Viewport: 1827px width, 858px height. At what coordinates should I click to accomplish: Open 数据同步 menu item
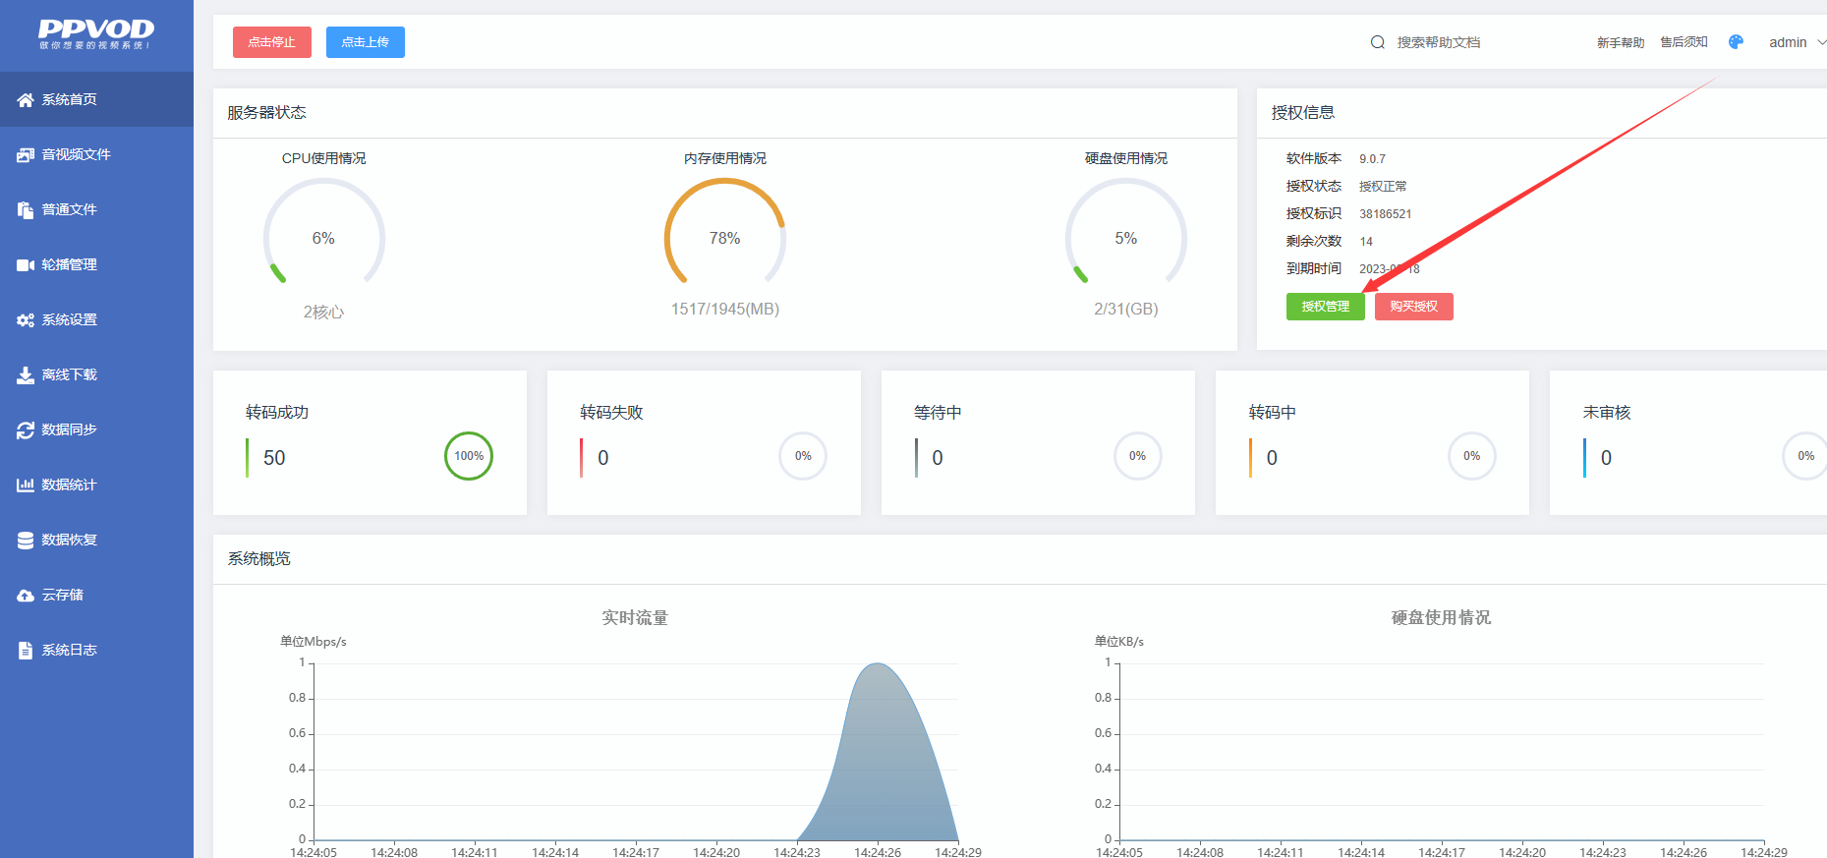(x=96, y=429)
